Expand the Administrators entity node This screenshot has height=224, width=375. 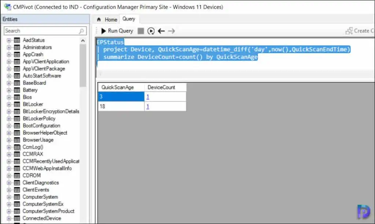[x=9, y=47]
